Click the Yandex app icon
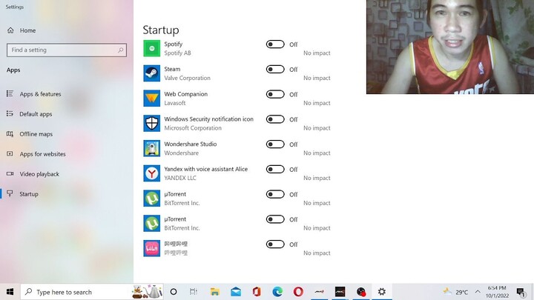The width and height of the screenshot is (534, 300). [151, 173]
